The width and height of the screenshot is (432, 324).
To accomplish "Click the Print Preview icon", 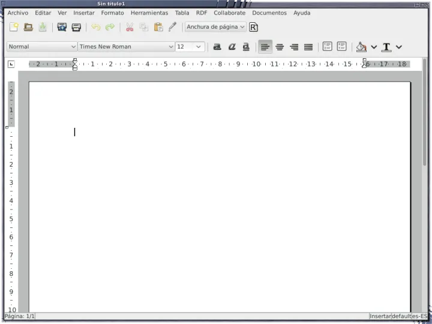I will pyautogui.click(x=62, y=27).
